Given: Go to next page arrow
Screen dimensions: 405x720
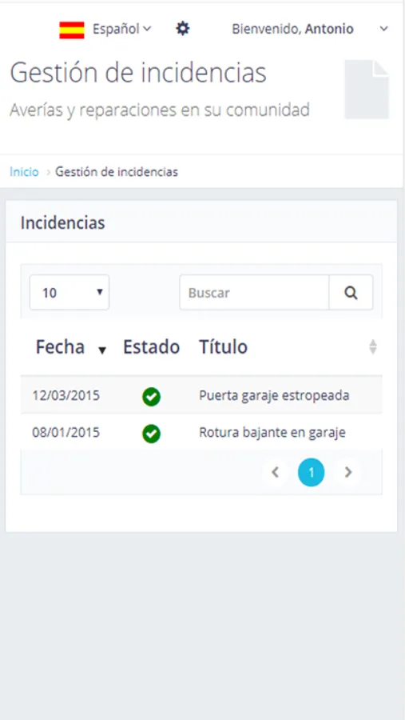Looking at the screenshot, I should (348, 472).
